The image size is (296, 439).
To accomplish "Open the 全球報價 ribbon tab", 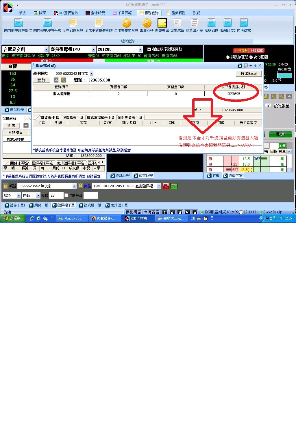I will (x=95, y=13).
